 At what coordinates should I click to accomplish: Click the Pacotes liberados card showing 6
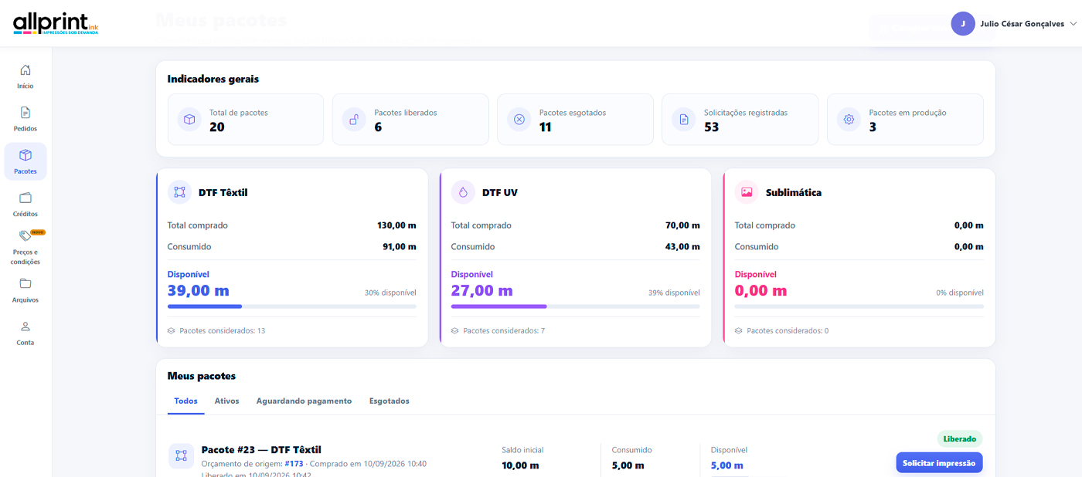coord(410,120)
